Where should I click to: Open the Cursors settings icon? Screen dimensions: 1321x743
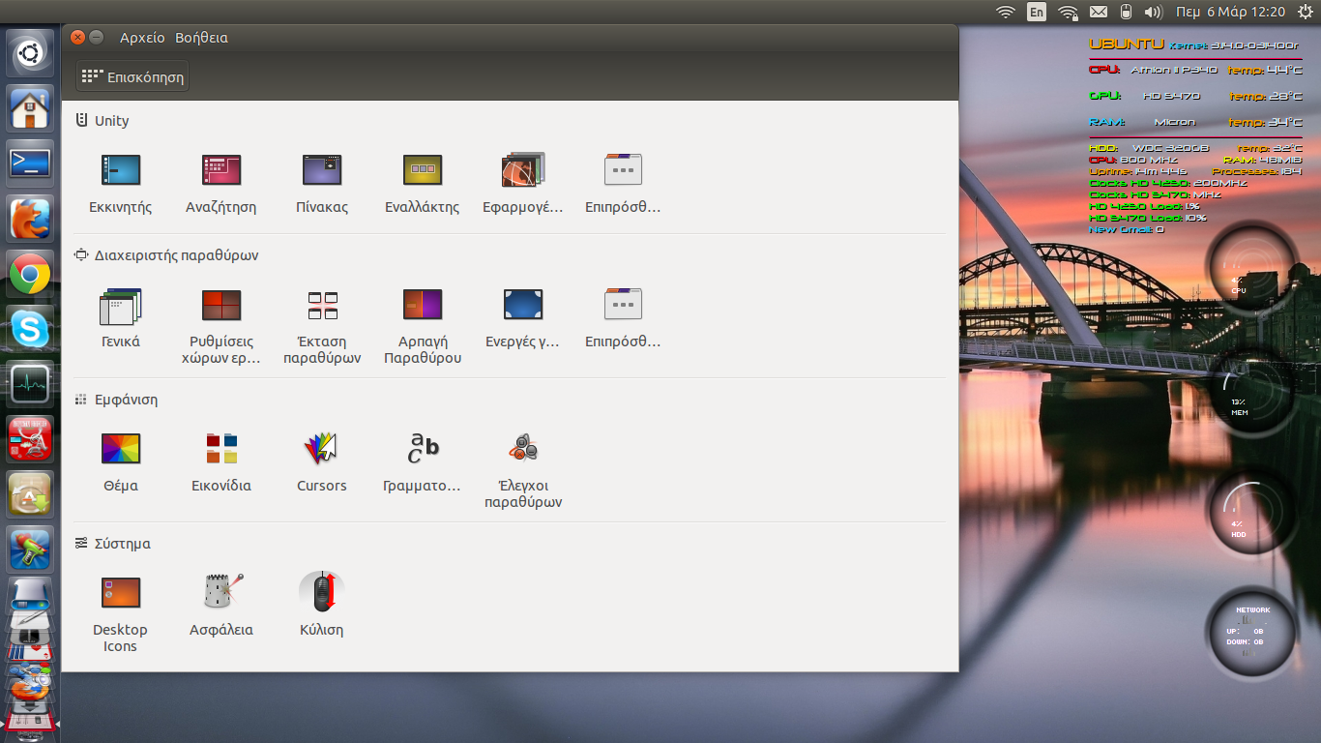coord(322,449)
